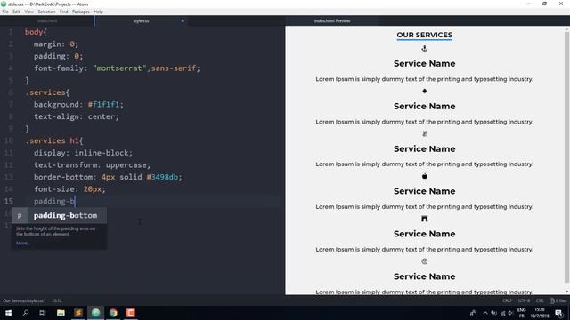Open the Windows Start menu
This screenshot has height=320, width=570.
click(x=8, y=313)
